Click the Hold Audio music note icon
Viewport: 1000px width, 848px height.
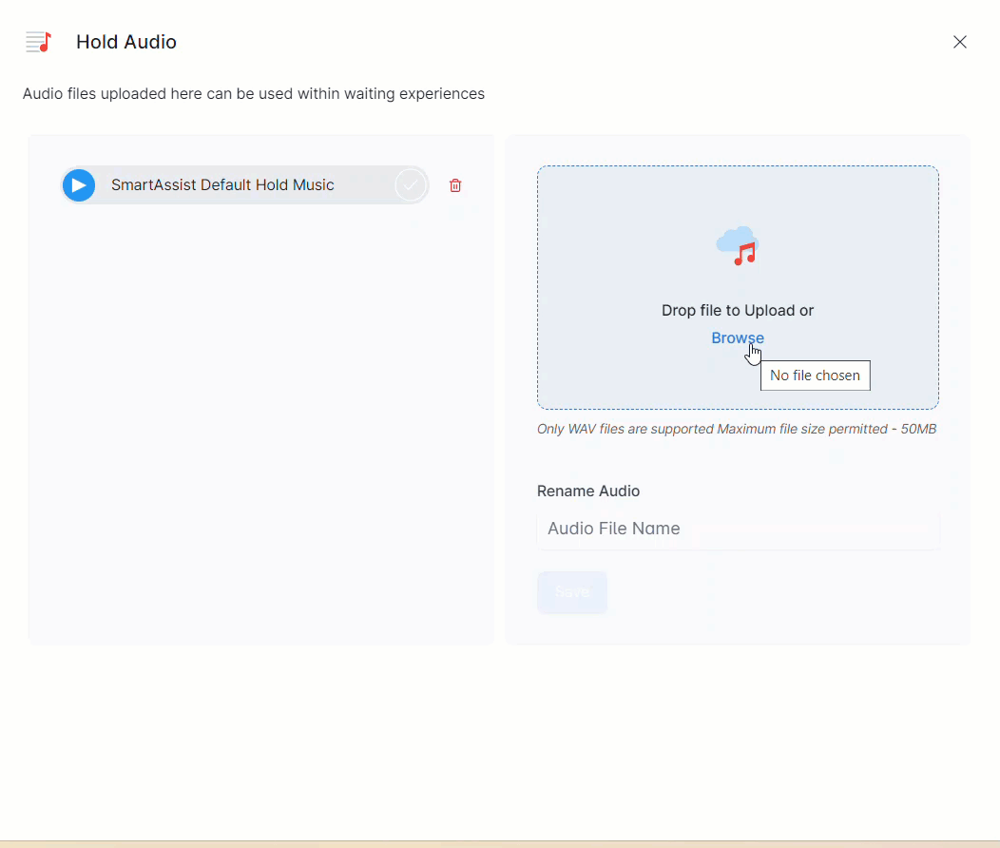38,42
